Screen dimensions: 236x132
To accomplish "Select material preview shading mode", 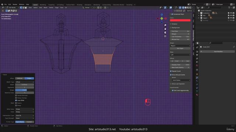I will coord(188,8).
